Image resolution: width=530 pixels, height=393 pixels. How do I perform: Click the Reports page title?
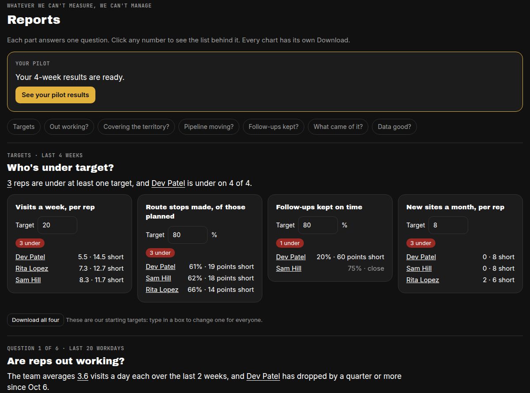(x=34, y=20)
